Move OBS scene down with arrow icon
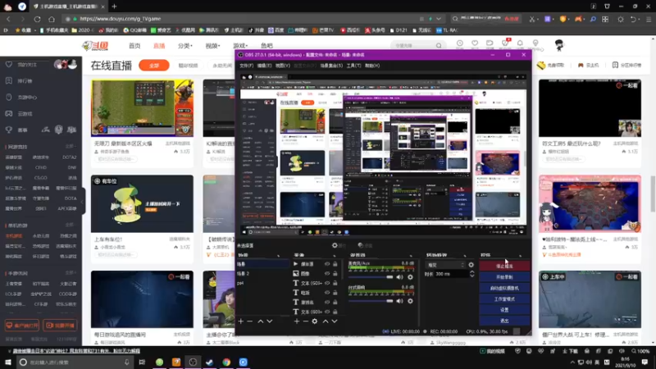Image resolution: width=656 pixels, height=369 pixels. click(270, 321)
